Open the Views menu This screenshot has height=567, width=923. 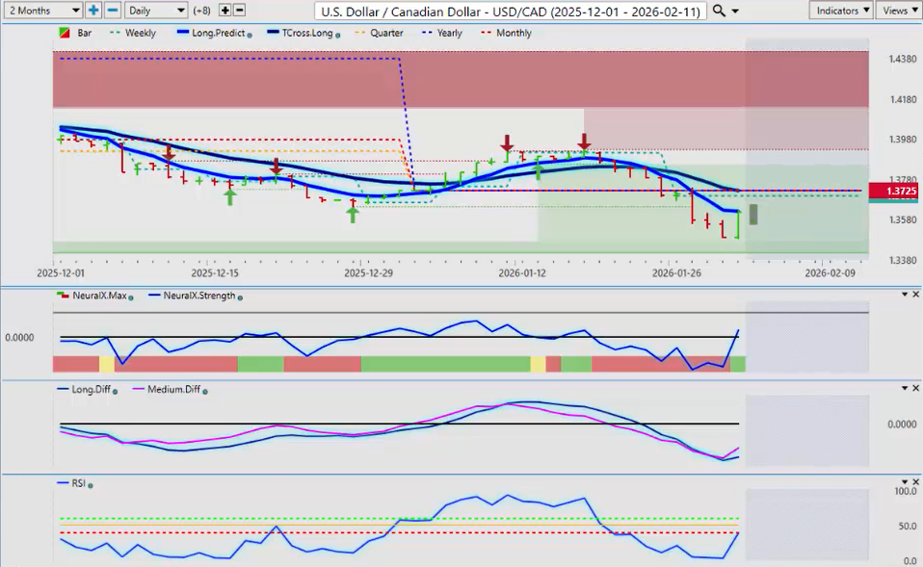click(x=898, y=10)
